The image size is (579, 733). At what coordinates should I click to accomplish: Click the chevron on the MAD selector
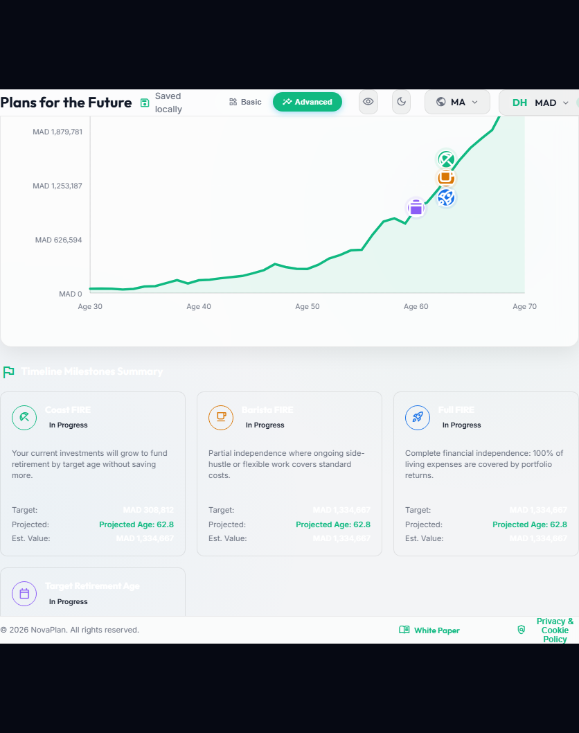tap(565, 103)
